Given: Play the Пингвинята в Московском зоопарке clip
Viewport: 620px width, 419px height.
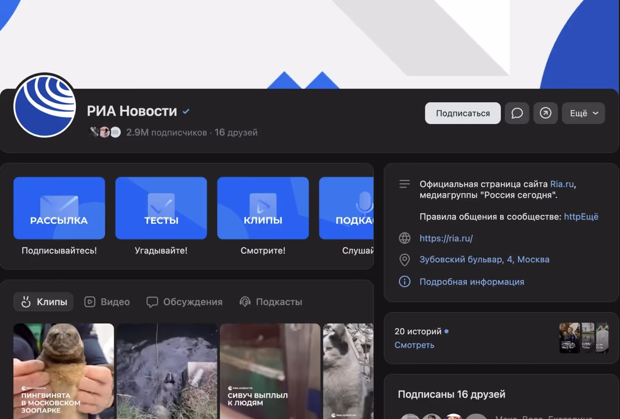Looking at the screenshot, I should (64, 371).
